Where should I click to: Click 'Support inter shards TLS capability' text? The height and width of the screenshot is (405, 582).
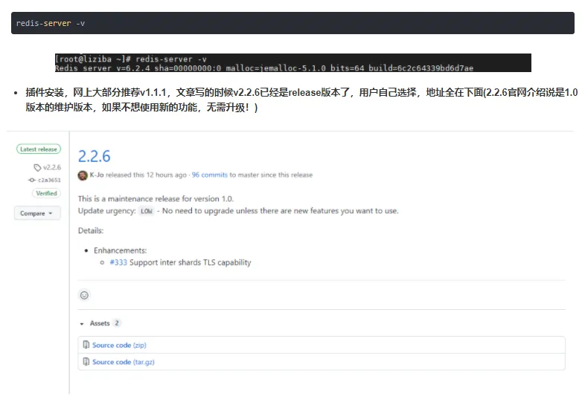click(190, 262)
